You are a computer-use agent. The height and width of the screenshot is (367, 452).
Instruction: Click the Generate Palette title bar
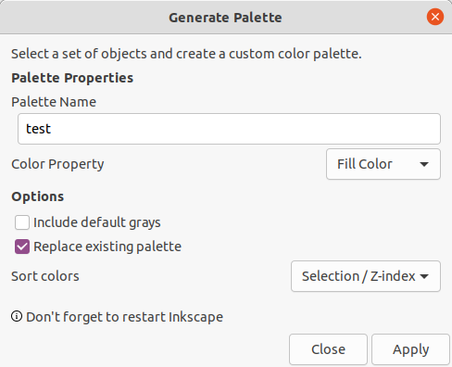pos(225,18)
